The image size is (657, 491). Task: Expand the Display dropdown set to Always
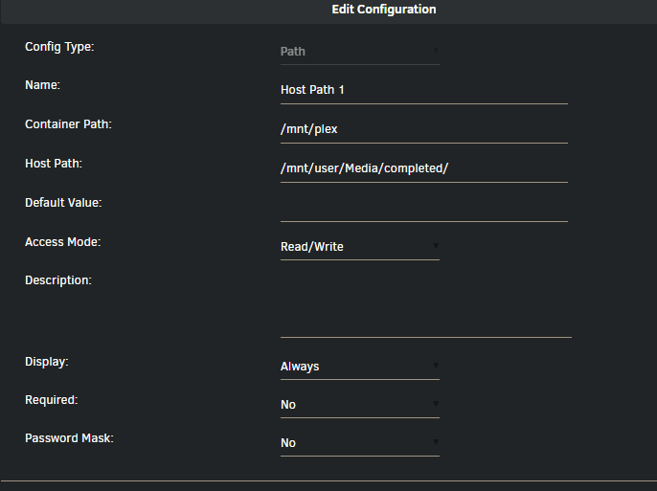click(359, 367)
